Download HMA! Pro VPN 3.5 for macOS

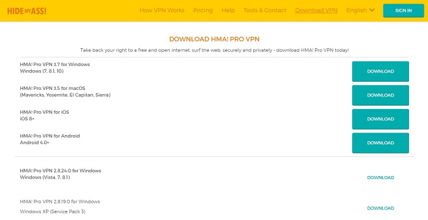[380, 95]
